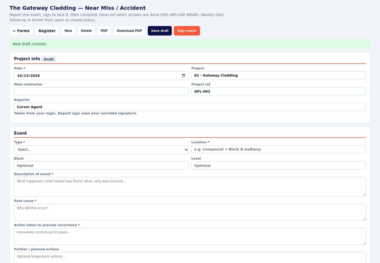Image resolution: width=380 pixels, height=263 pixels.
Task: Delete this draft report
Action: pyautogui.click(x=86, y=31)
